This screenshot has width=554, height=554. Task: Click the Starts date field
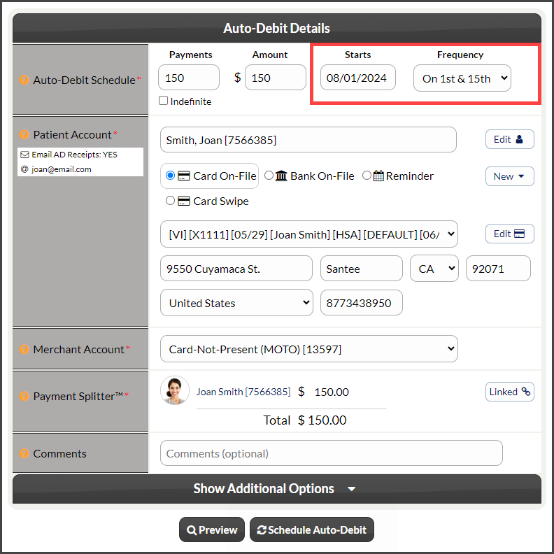[357, 78]
